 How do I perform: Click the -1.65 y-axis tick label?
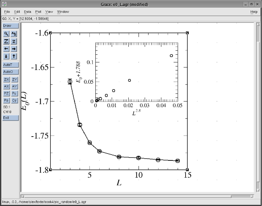[x=40, y=67]
